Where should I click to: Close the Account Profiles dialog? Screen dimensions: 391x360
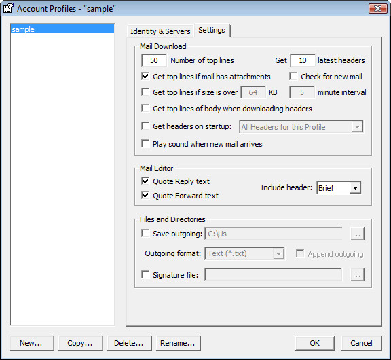[377, 8]
